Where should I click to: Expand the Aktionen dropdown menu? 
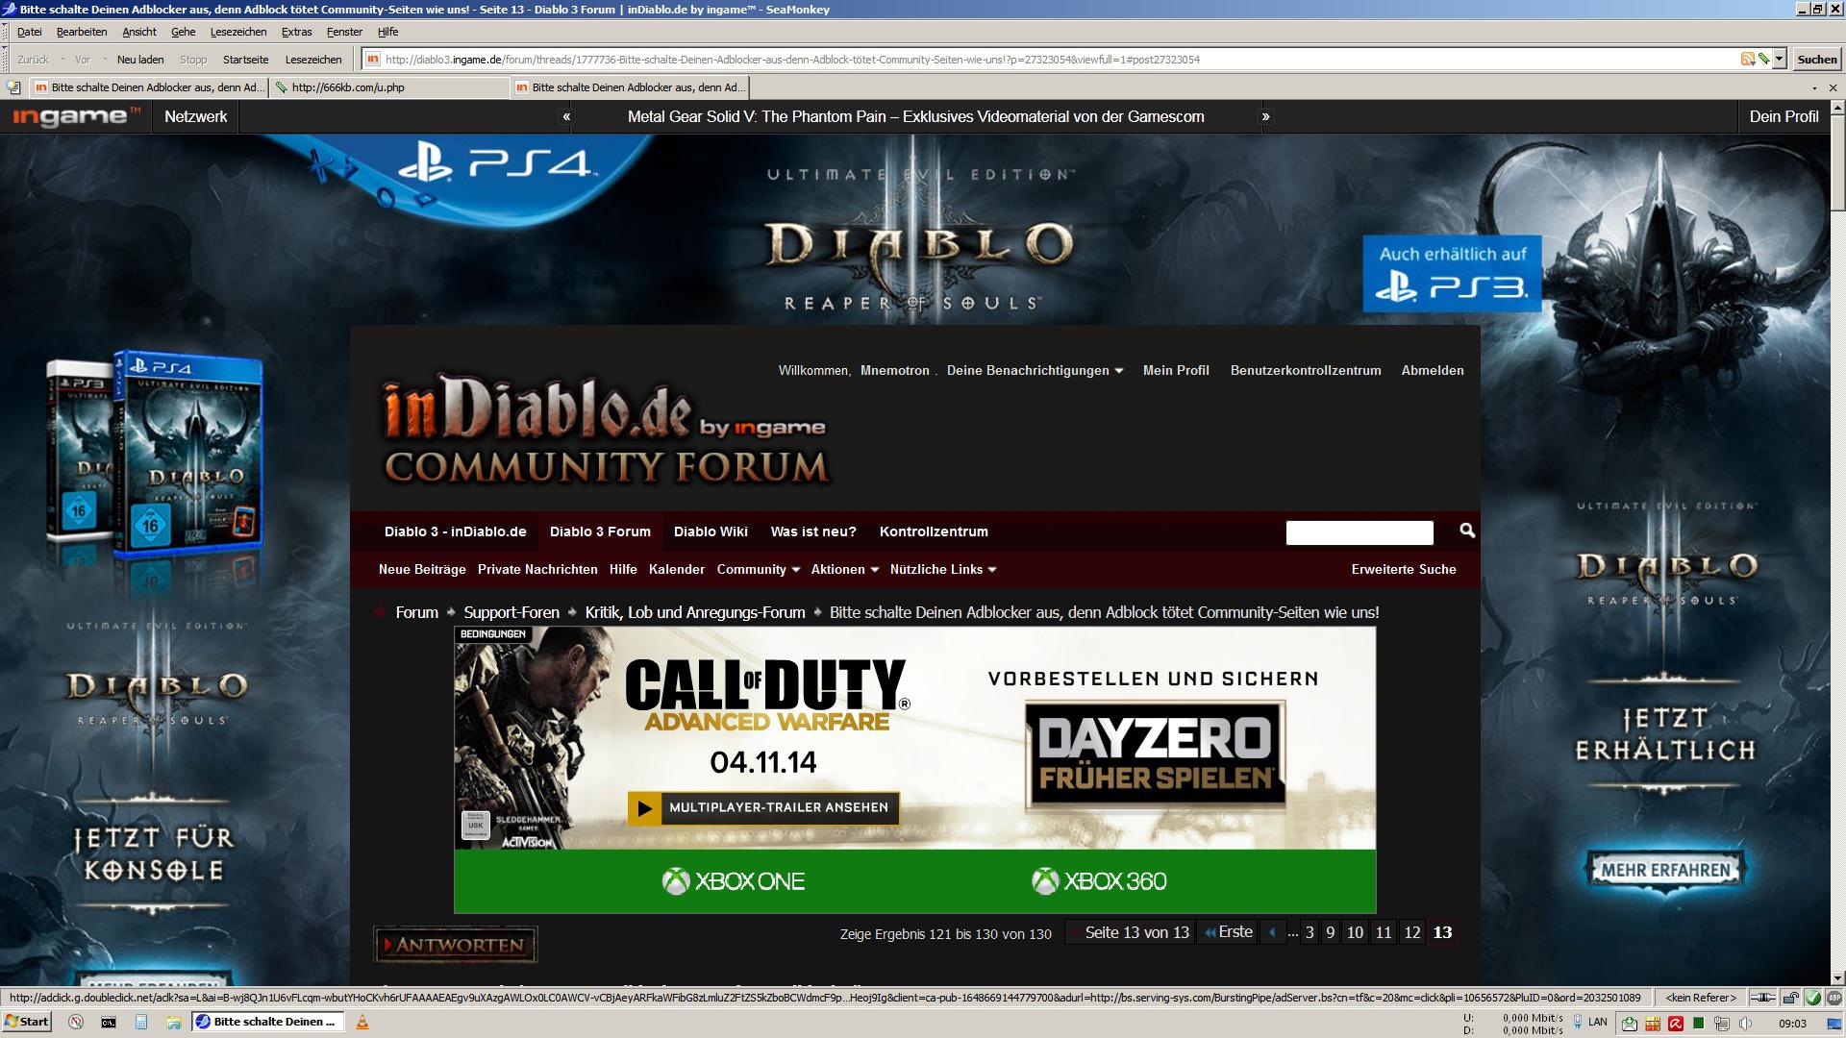coord(845,569)
